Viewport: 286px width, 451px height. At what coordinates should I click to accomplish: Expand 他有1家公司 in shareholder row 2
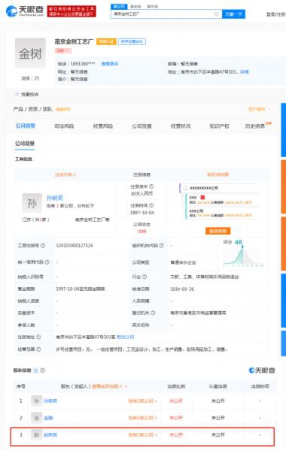click(142, 418)
